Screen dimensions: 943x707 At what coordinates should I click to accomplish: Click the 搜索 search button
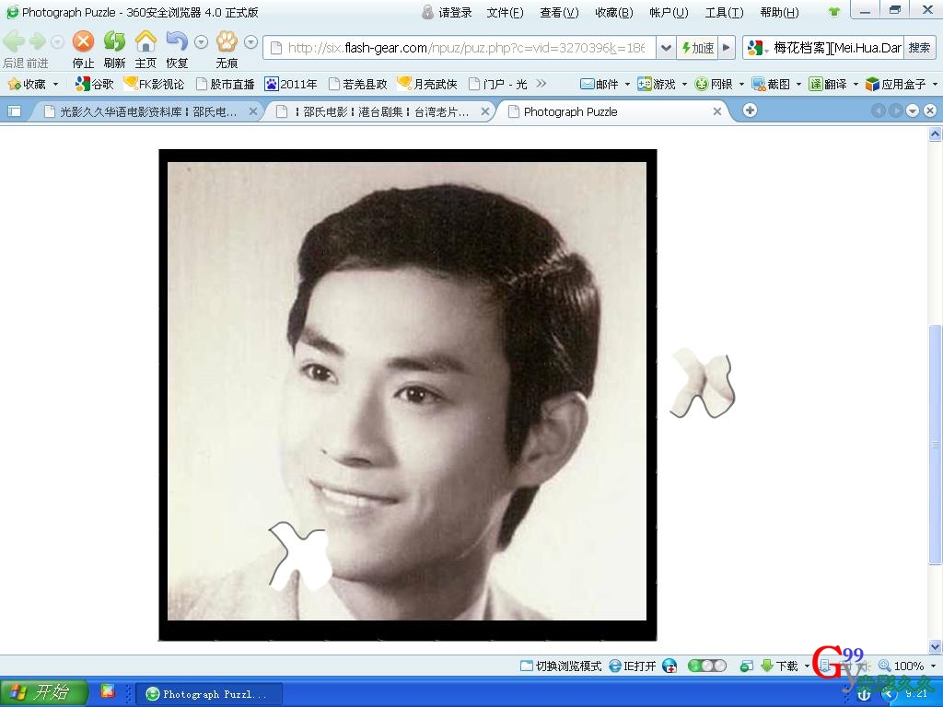tap(919, 48)
